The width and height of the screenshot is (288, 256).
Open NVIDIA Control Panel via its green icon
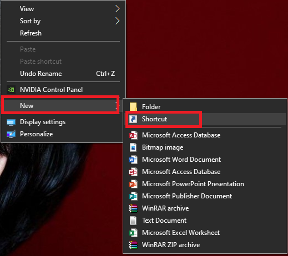pyautogui.click(x=11, y=90)
